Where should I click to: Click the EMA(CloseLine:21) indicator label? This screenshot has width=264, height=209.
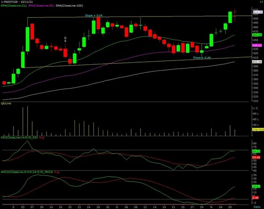click(14, 6)
